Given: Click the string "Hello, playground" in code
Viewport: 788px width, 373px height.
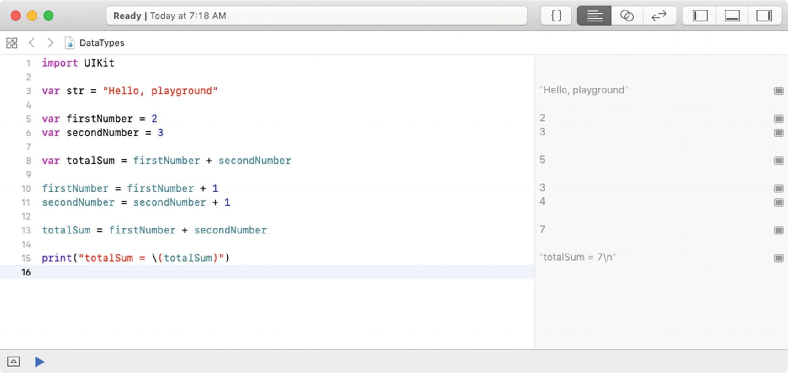Looking at the screenshot, I should click(x=160, y=91).
